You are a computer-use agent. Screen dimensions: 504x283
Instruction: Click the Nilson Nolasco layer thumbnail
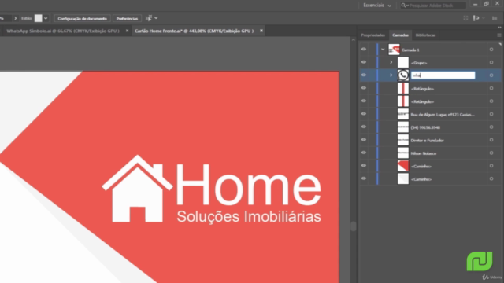(403, 153)
